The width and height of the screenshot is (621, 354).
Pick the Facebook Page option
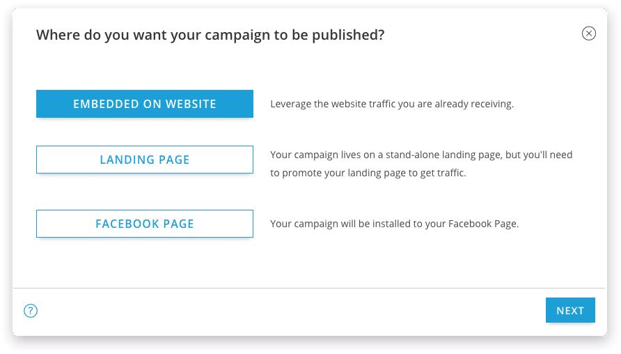(145, 224)
